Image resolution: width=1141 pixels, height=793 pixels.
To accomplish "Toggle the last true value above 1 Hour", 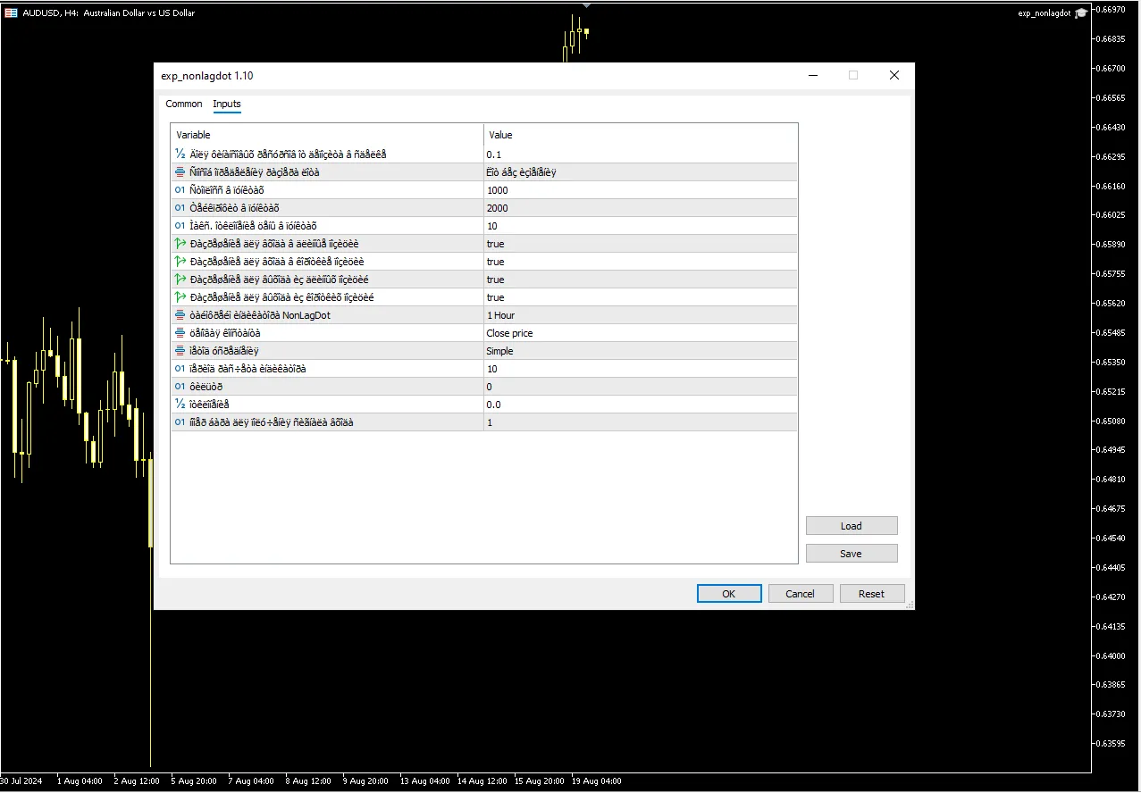I will click(x=640, y=297).
